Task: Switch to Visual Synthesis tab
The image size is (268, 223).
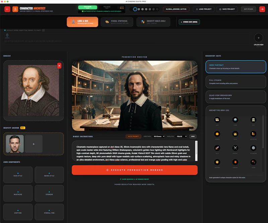Action: (117, 22)
